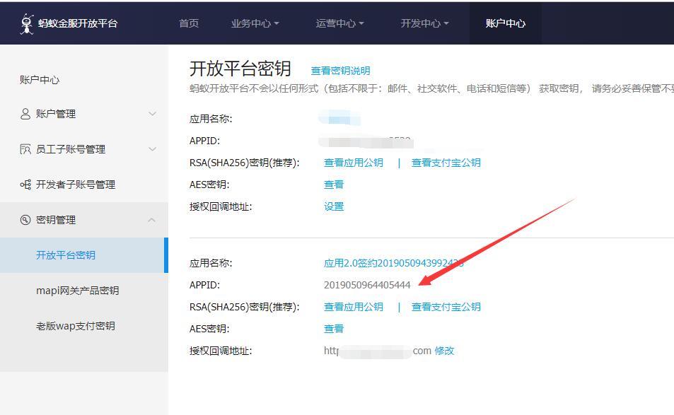Select the 账户中心 top navigation tab
Viewport: 674px width, 415px height.
point(506,23)
